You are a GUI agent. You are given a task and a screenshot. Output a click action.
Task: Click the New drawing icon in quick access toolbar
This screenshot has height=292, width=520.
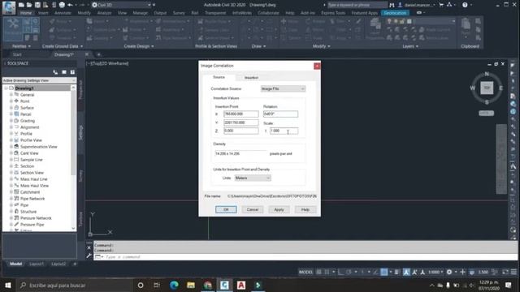(x=21, y=5)
